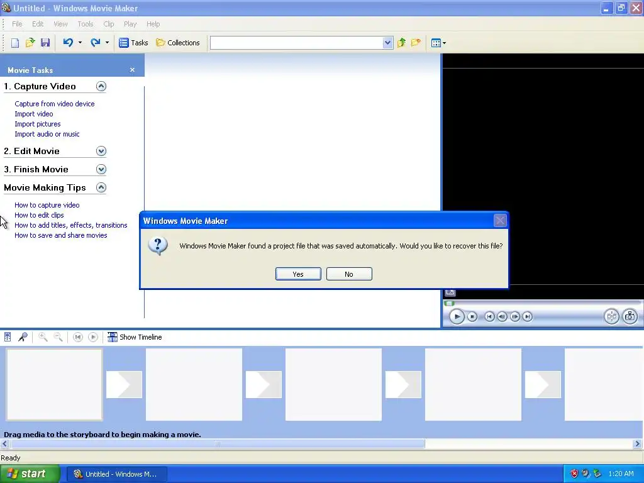Click the Redo arrow icon
This screenshot has height=483, width=644.
click(96, 42)
